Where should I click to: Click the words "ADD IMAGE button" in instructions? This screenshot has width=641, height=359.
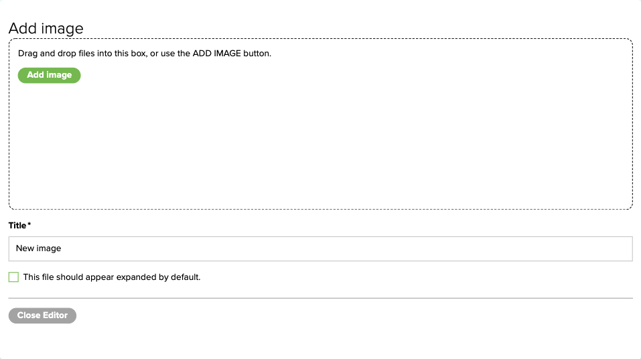[231, 54]
